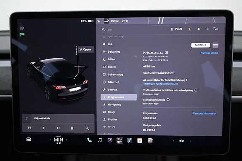The image size is (242, 161).
Task: Tap the headlights indicator icon
Action: click(22, 28)
